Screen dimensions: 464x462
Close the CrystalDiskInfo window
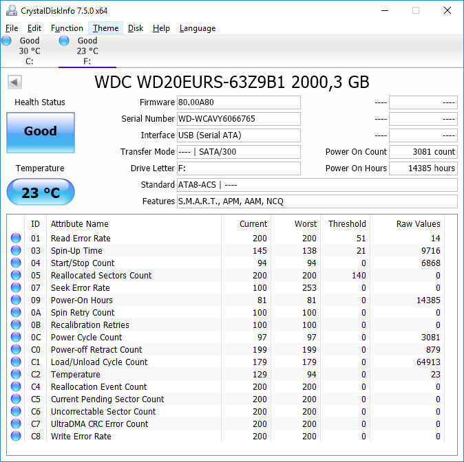tap(447, 10)
